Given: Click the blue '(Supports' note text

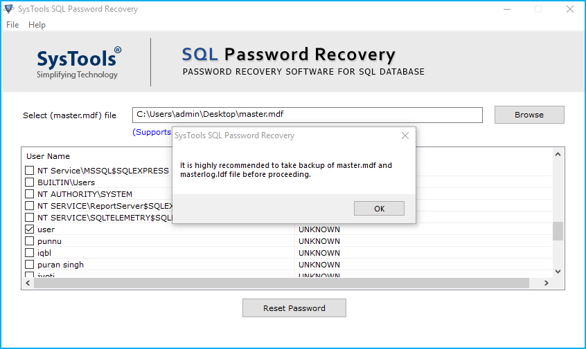Looking at the screenshot, I should (152, 133).
